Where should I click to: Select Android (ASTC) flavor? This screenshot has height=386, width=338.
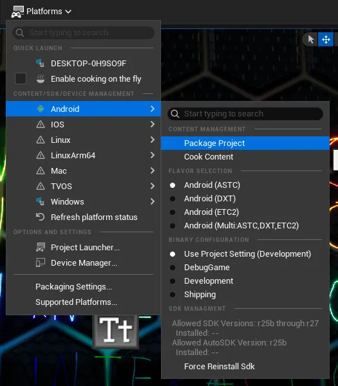coord(245,185)
